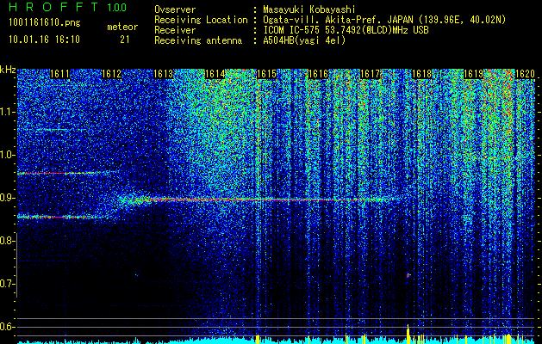The image size is (542, 344).
Task: Select the HROFFT program title
Action: click(x=53, y=7)
